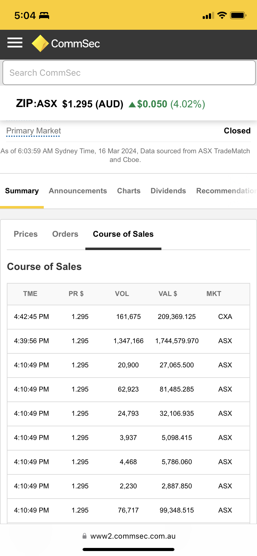Tap the MKT column header
The image size is (257, 556).
point(214,294)
